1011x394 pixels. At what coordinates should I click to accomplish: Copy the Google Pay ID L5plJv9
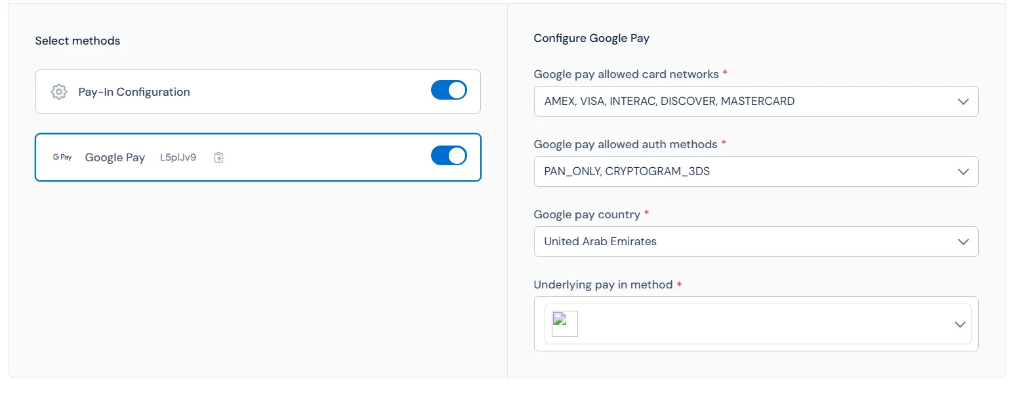pyautogui.click(x=219, y=157)
